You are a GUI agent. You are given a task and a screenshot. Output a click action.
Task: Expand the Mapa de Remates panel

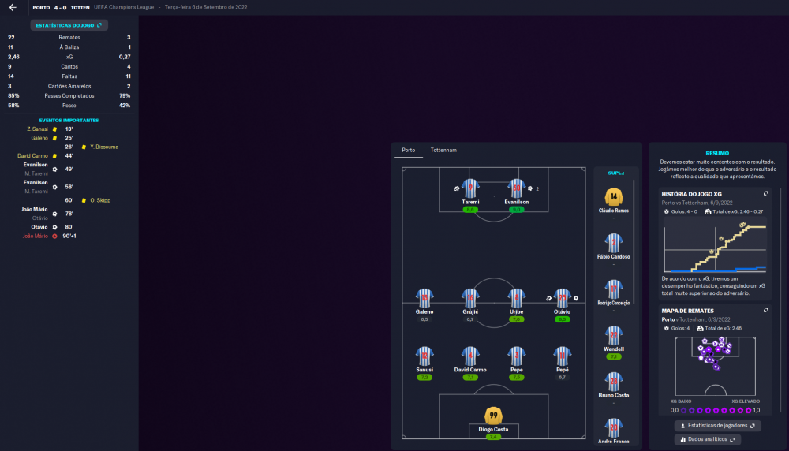tap(766, 310)
